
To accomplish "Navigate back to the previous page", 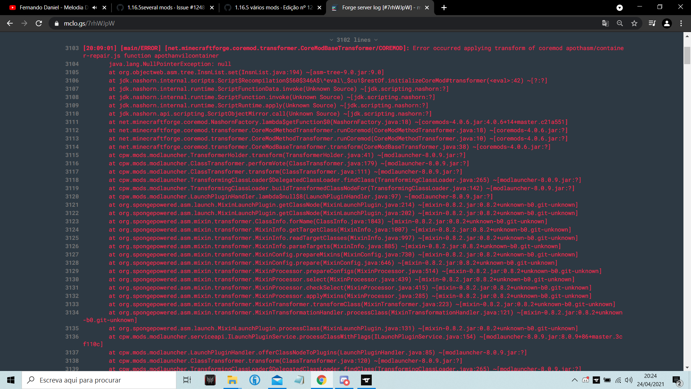I will click(x=9, y=23).
